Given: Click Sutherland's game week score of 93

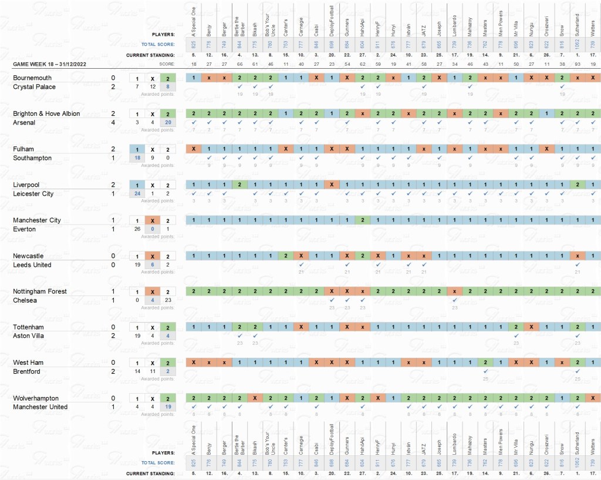Looking at the screenshot, I should 578,63.
